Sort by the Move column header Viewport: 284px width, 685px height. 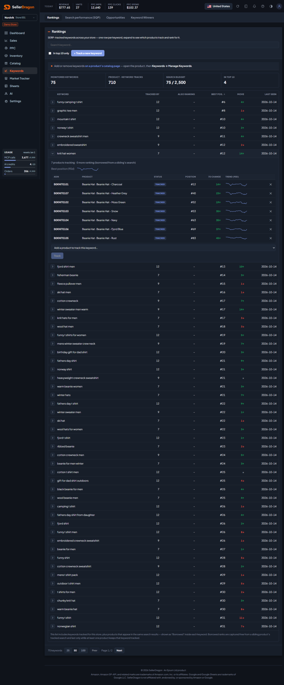tap(240, 94)
